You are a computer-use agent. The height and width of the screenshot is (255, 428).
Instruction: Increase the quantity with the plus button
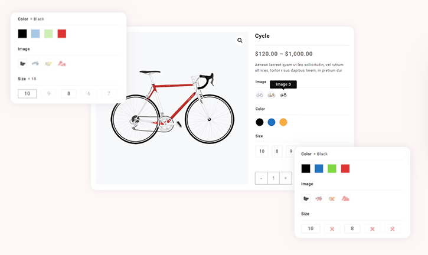pyautogui.click(x=286, y=178)
